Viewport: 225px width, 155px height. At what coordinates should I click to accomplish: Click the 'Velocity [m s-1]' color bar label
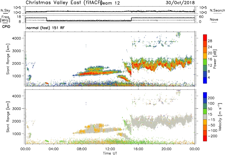coord(220,117)
